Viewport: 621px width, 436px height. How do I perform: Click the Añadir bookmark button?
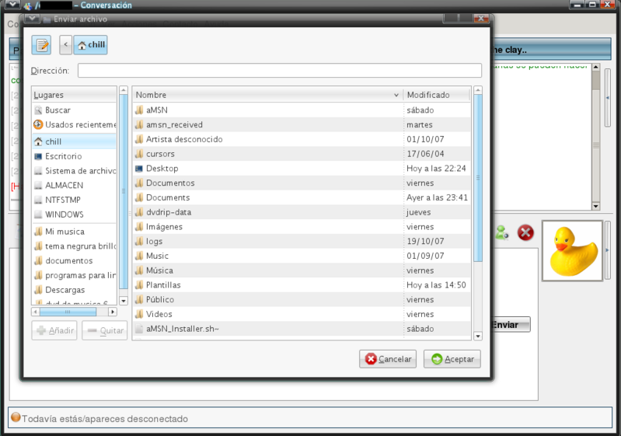tap(54, 330)
